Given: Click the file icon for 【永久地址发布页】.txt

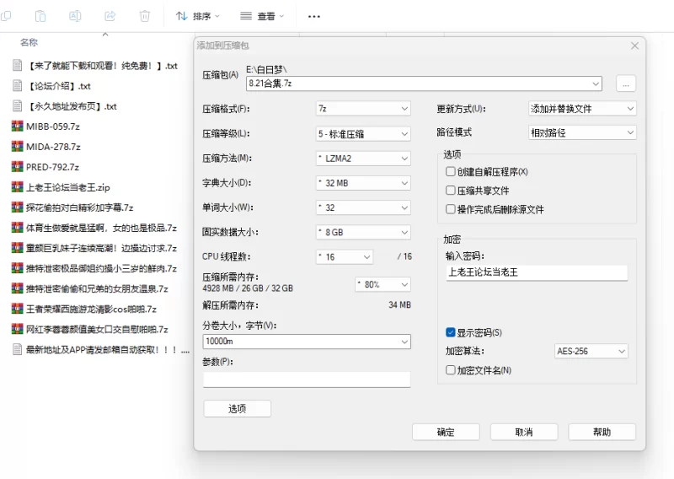Looking at the screenshot, I should [17, 106].
